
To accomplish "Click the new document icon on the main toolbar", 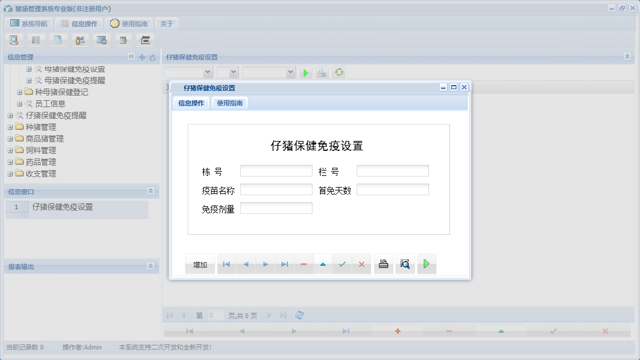I will [58, 40].
